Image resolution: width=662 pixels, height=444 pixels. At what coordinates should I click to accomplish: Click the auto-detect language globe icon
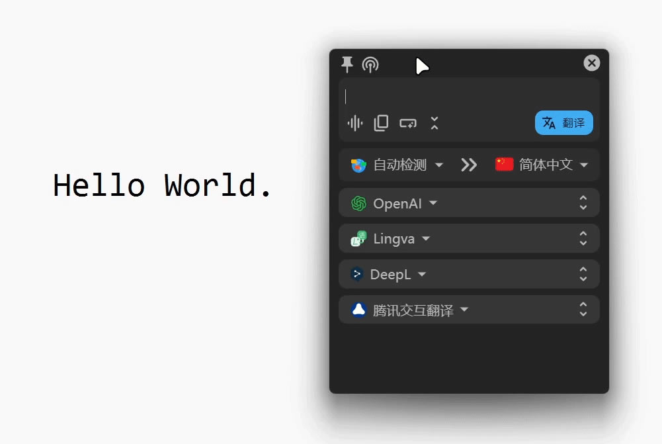point(358,165)
